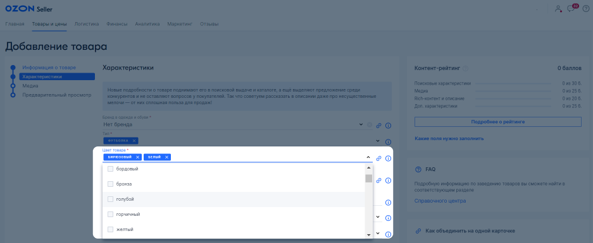Click the OZON Seller logo

[x=29, y=9]
